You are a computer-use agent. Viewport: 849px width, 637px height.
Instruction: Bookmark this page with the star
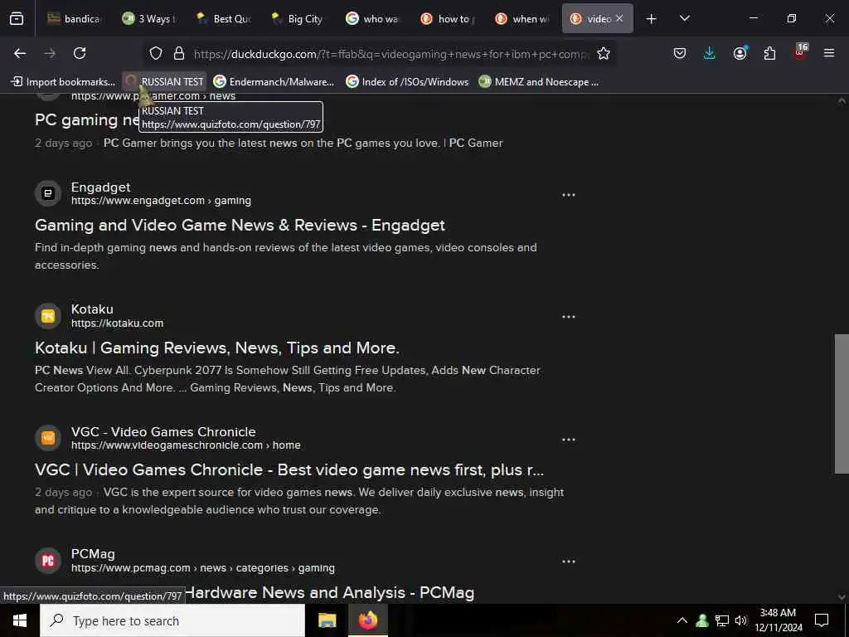pos(604,53)
